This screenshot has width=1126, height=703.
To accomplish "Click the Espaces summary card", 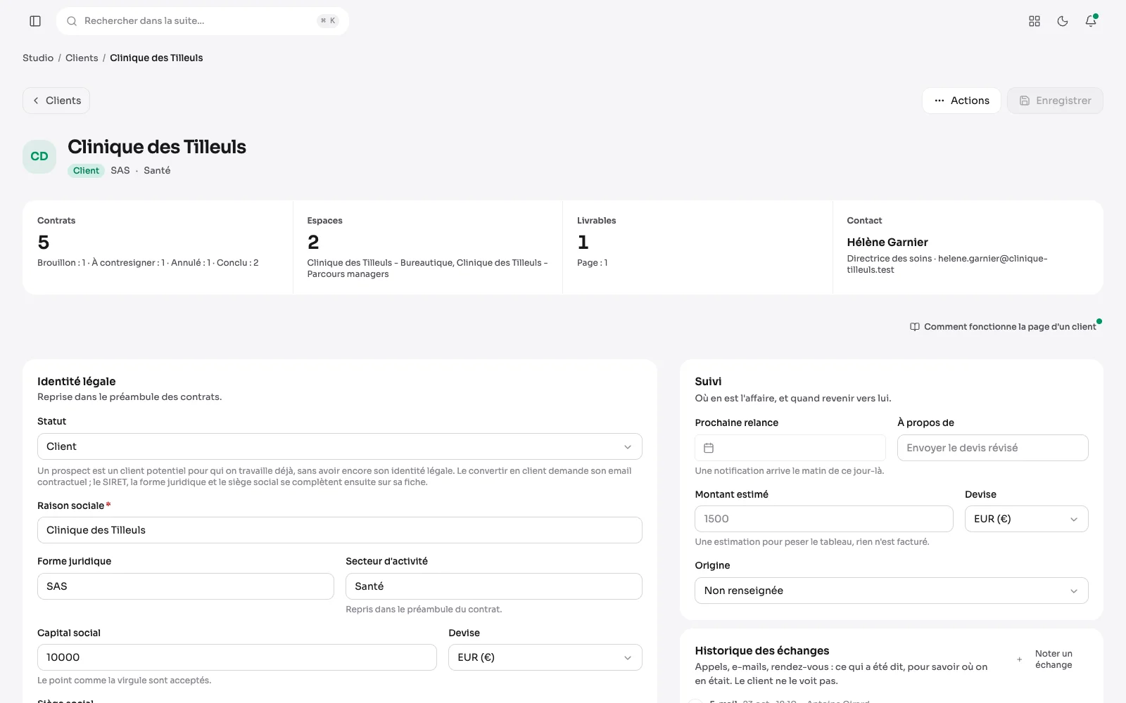I will pyautogui.click(x=428, y=247).
